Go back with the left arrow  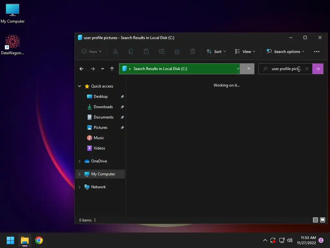point(82,69)
